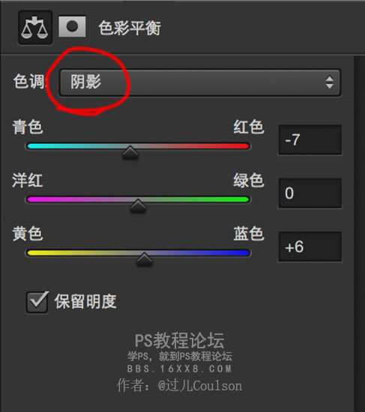Click the 色彩平衡 panel title
This screenshot has width=365, height=412.
pos(130,28)
